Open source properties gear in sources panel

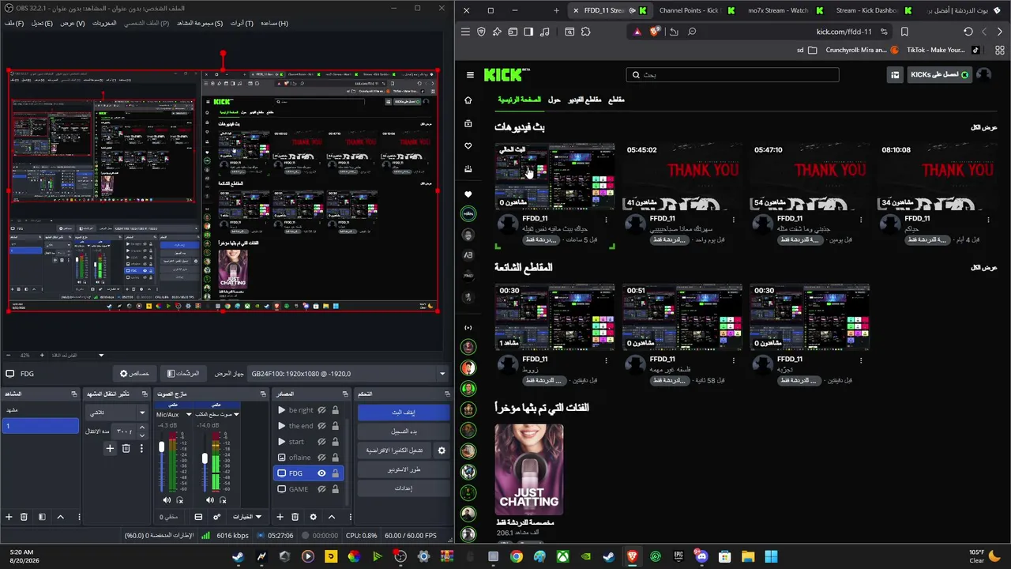pyautogui.click(x=313, y=517)
